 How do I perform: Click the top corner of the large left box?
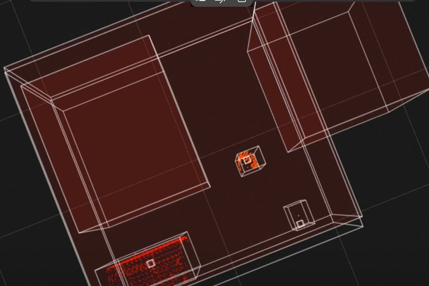coord(149,35)
